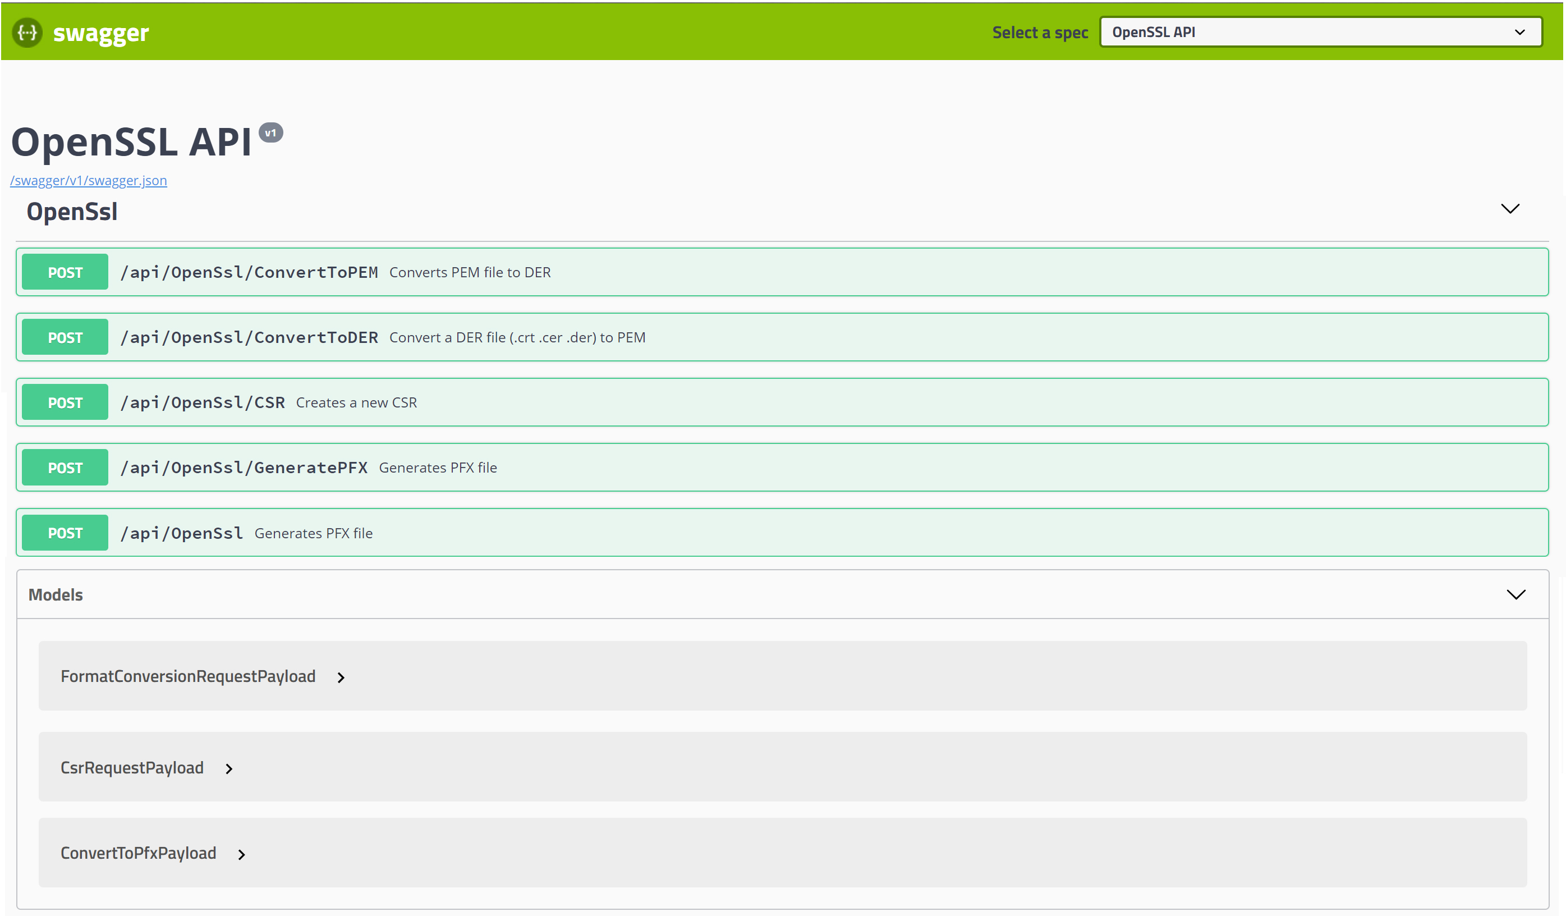Viewport: 1566px width, 916px height.
Task: Click the v1 version badge next to OpenSSL API
Action: click(272, 132)
